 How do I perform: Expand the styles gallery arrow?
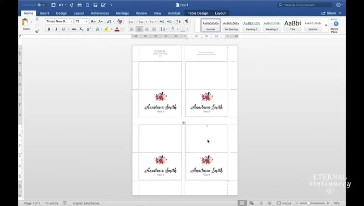point(326,25)
